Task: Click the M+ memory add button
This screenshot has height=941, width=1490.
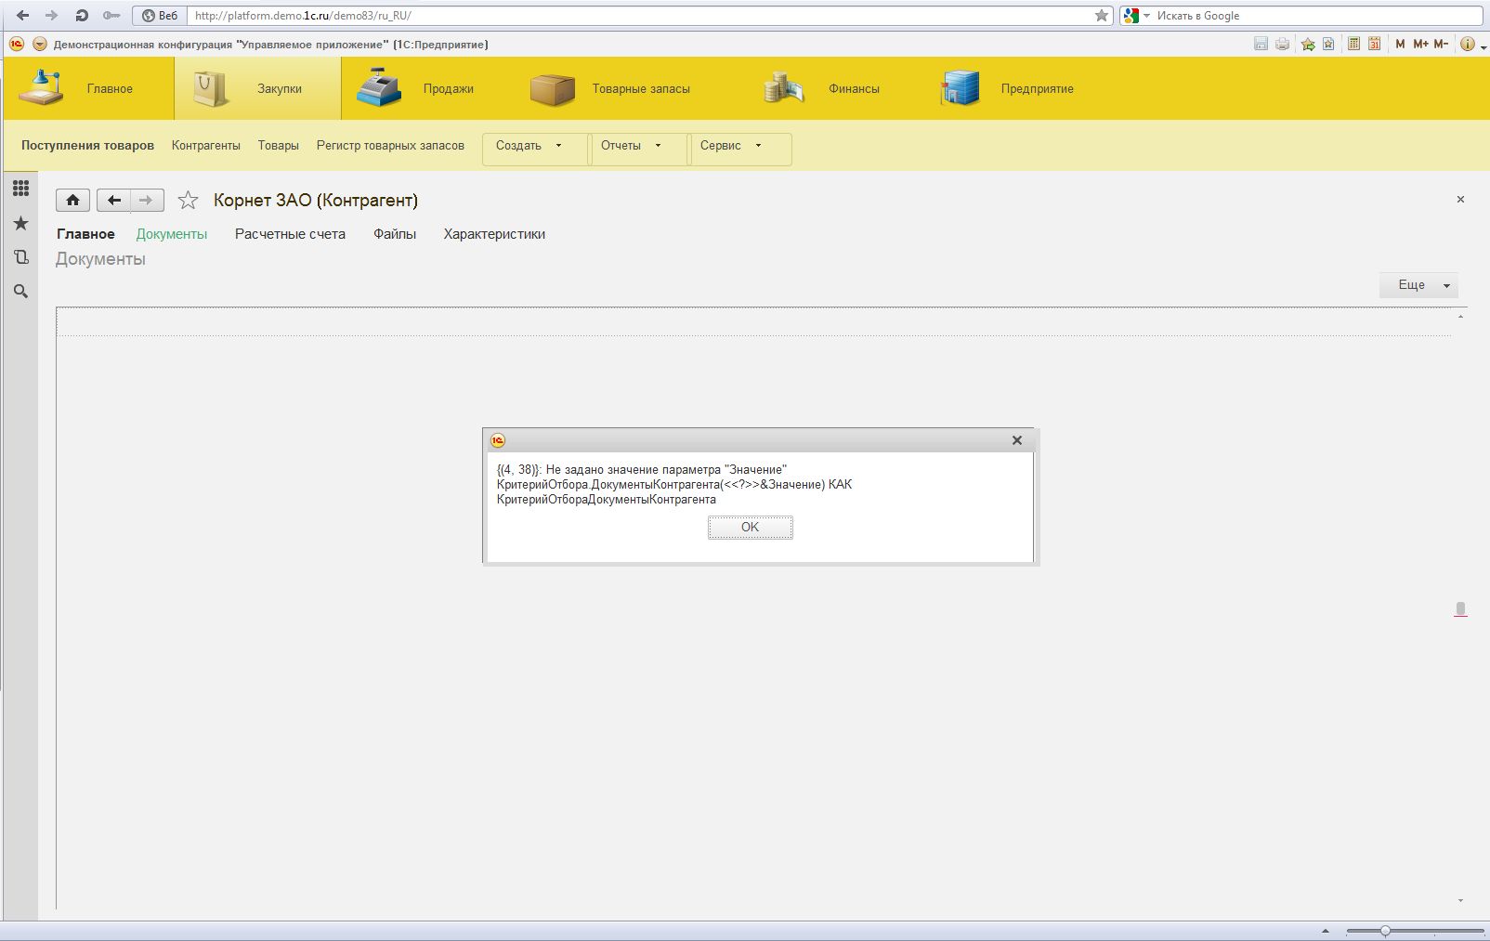Action: (1420, 44)
